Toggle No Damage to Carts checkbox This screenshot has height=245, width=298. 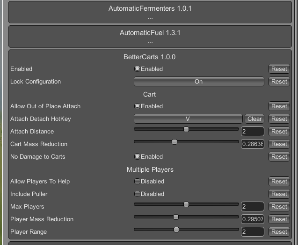(x=137, y=156)
